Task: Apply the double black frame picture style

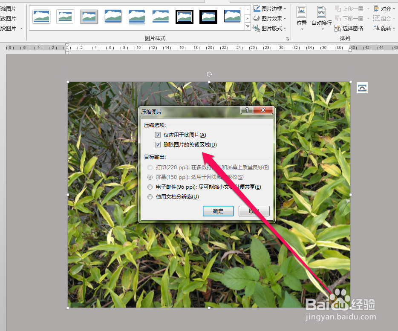Action: pos(185,17)
